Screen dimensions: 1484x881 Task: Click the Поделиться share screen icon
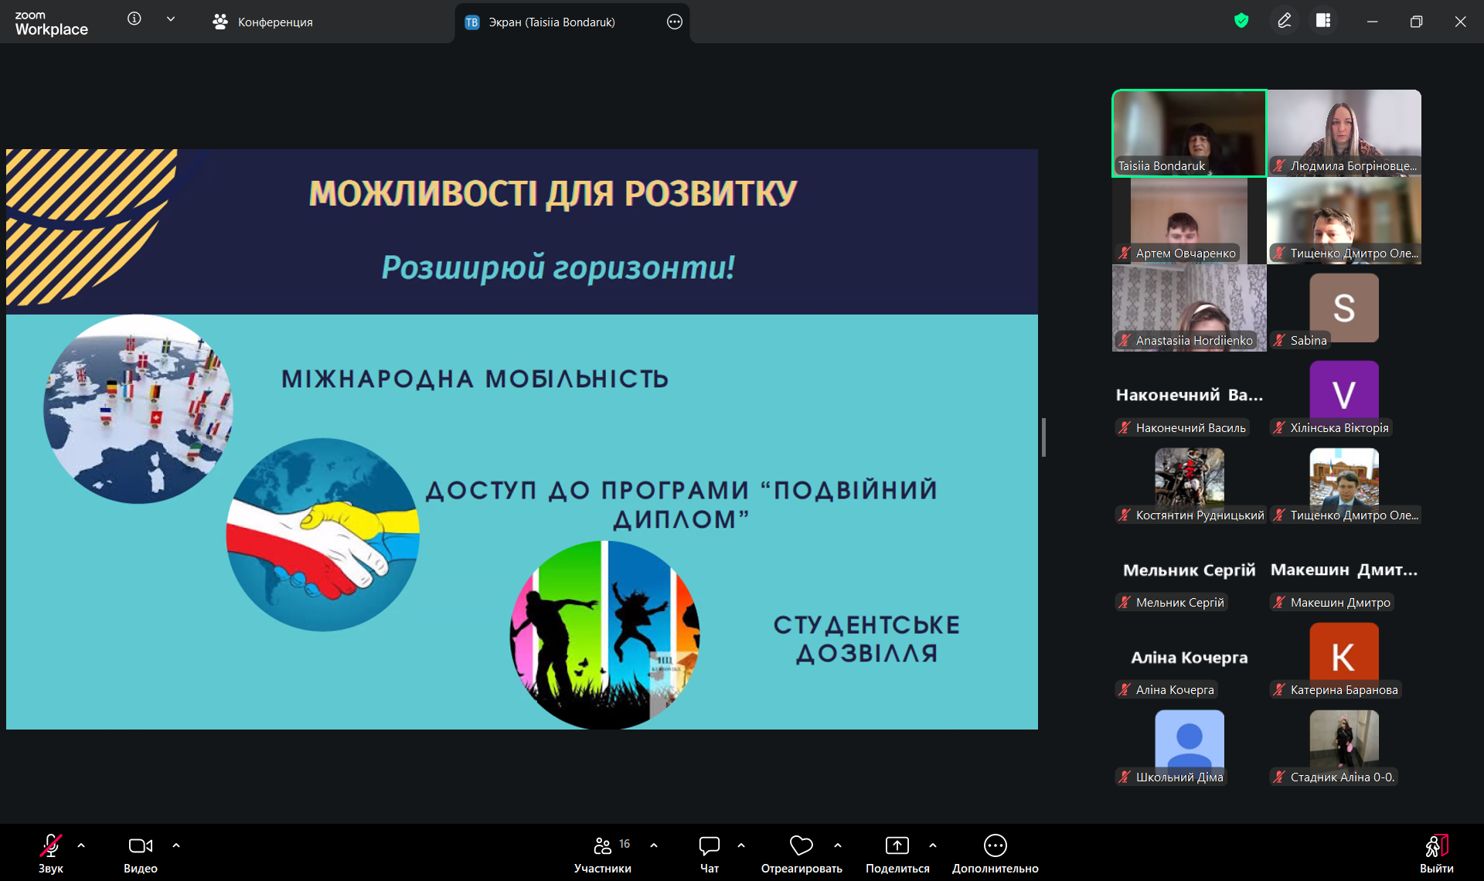[897, 845]
